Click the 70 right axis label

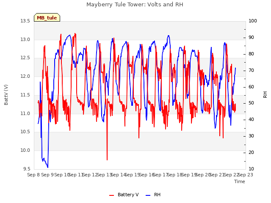click(x=251, y=71)
